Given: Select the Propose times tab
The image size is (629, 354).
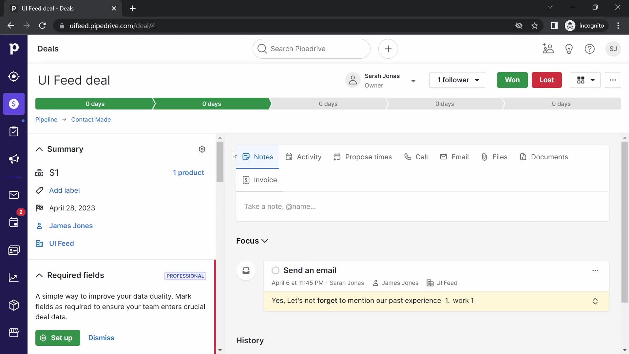Looking at the screenshot, I should (x=363, y=156).
